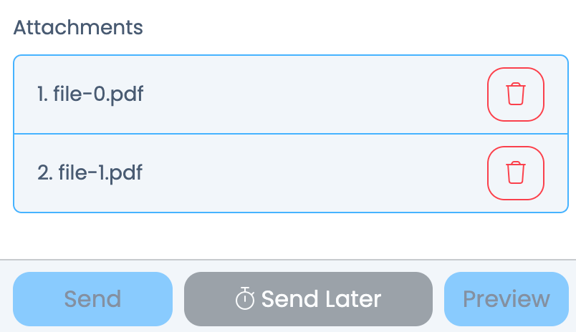Remove second attachment using its trash icon
Viewport: 576px width, 332px height.
click(x=515, y=172)
